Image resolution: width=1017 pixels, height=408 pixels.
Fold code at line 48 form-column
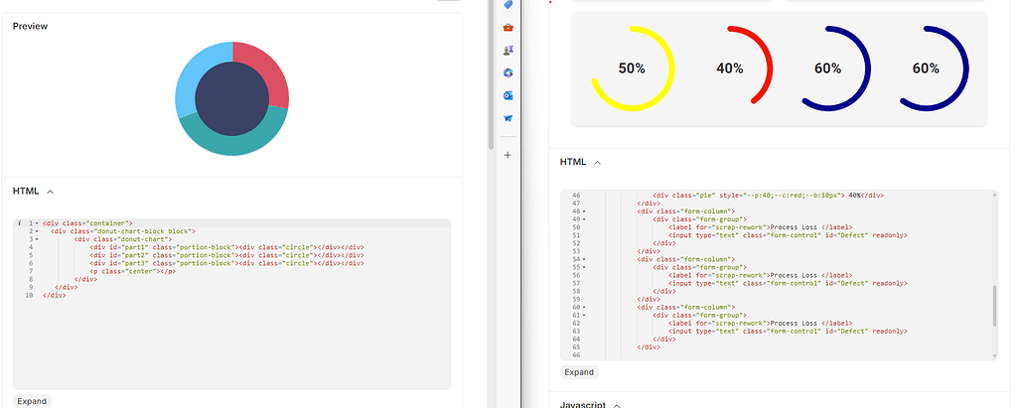tap(584, 211)
